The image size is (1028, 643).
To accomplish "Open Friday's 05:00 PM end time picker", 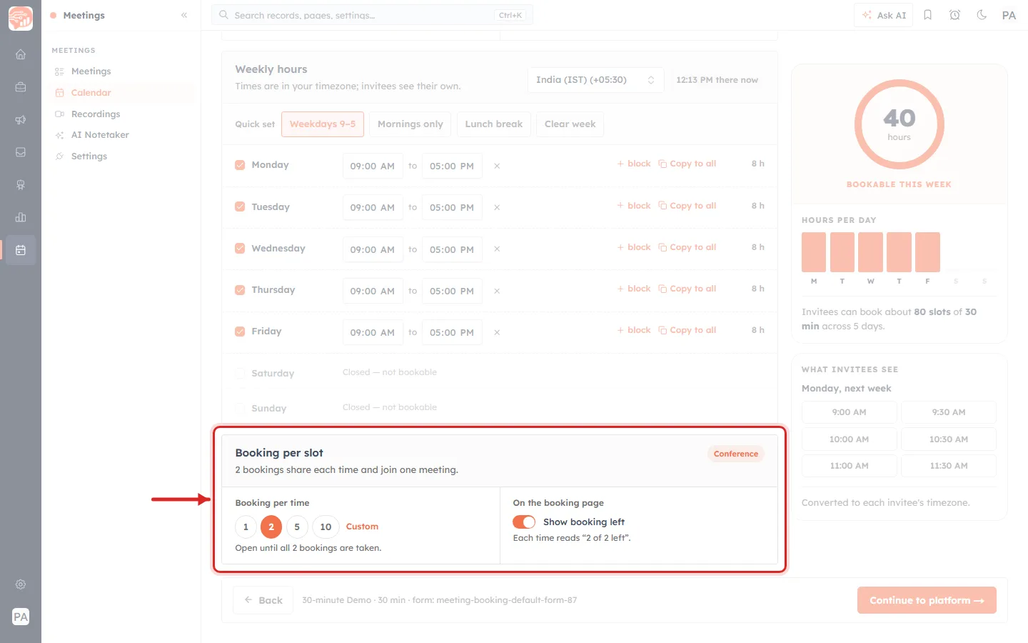I will (452, 332).
